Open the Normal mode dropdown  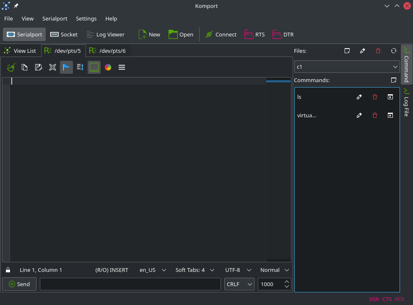[x=275, y=270]
